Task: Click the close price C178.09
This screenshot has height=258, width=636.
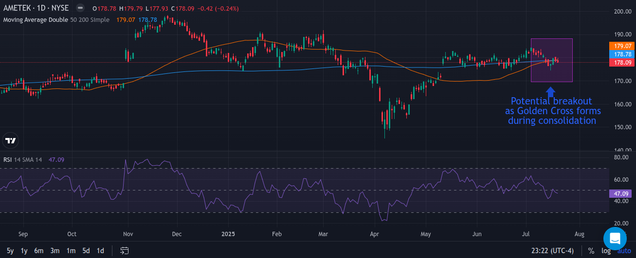Action: click(182, 8)
